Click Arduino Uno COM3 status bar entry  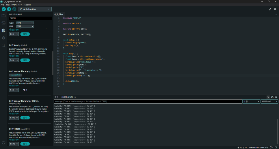(x=258, y=147)
